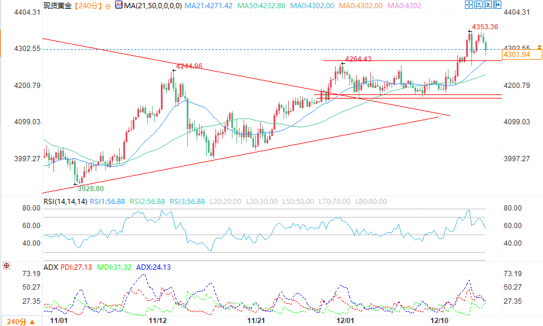Click the MA indicator chart icon
Image resolution: width=543 pixels, height=326 pixels.
click(119, 5)
